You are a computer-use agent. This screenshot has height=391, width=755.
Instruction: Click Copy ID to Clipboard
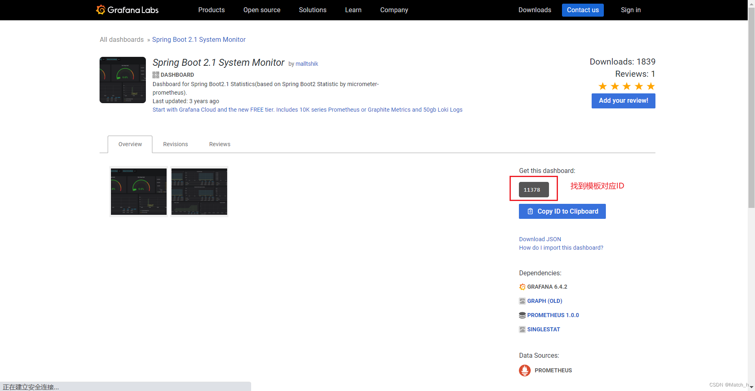point(562,211)
